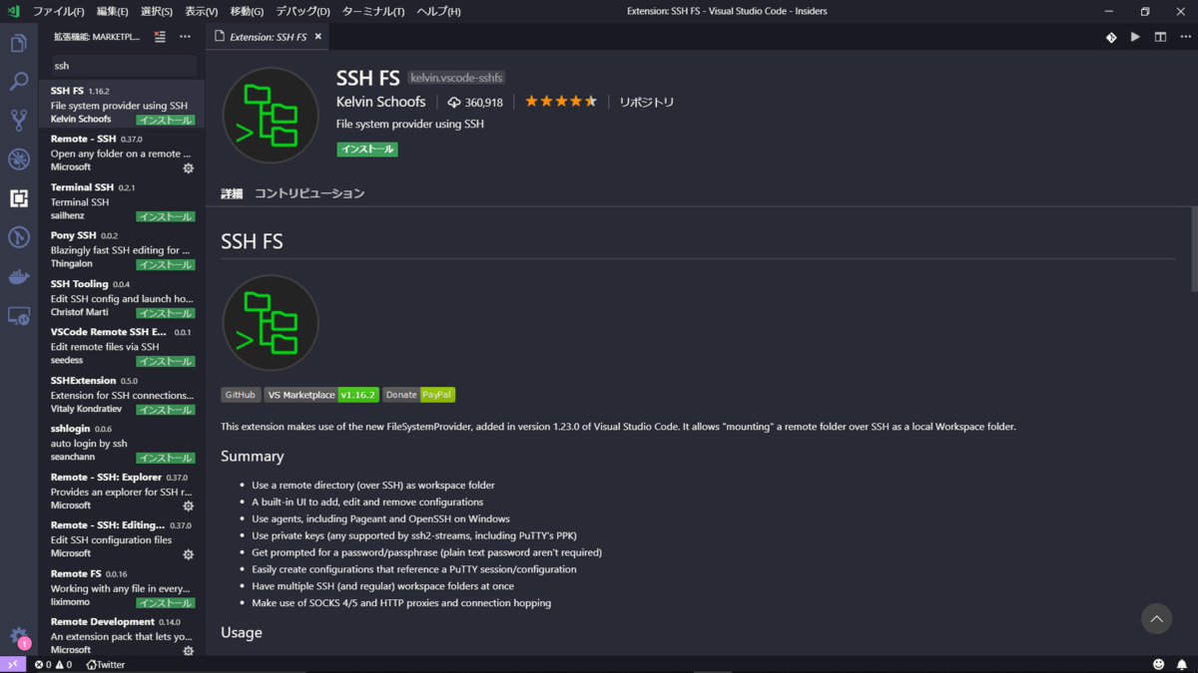The image size is (1198, 673).
Task: Open the Docker whale icon view
Action: coord(18,276)
